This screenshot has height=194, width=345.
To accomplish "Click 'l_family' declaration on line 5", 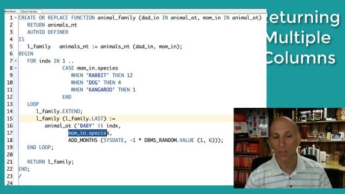I will tap(39, 47).
